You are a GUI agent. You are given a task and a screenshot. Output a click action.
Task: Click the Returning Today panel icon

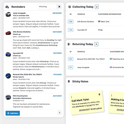(x=69, y=44)
